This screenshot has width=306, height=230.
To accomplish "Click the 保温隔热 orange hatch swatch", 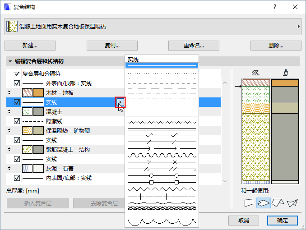I will (x=28, y=130).
